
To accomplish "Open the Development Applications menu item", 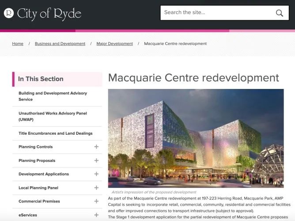I will pos(44,174).
